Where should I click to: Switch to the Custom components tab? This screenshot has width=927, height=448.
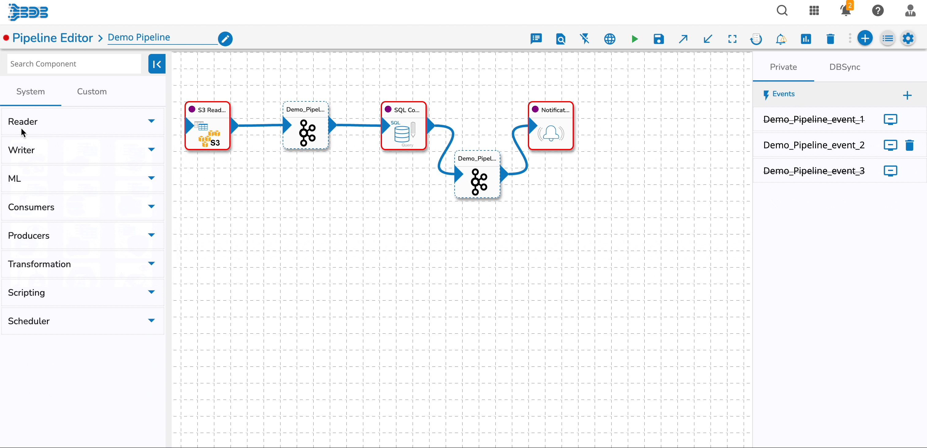[x=92, y=91]
